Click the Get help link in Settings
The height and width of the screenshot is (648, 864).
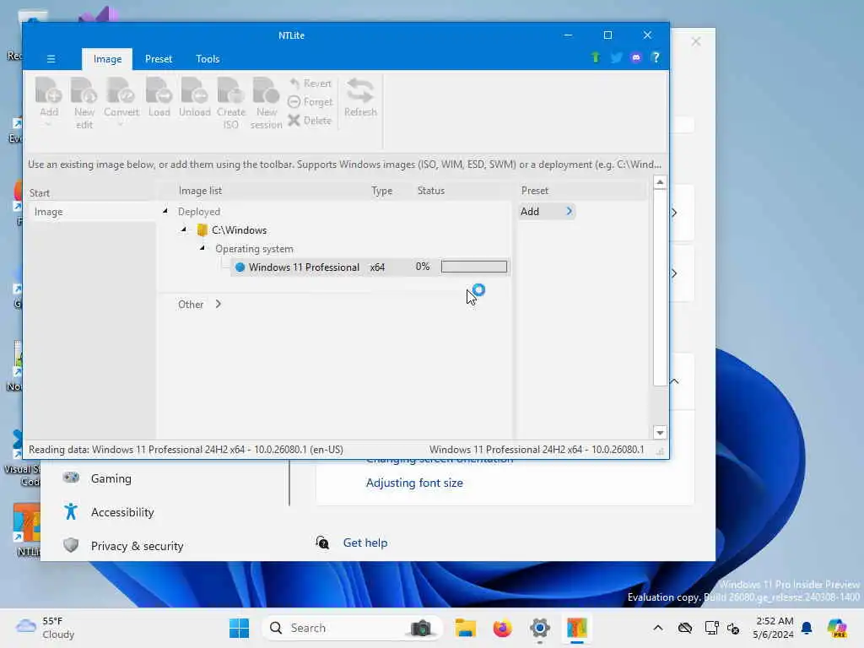[364, 543]
